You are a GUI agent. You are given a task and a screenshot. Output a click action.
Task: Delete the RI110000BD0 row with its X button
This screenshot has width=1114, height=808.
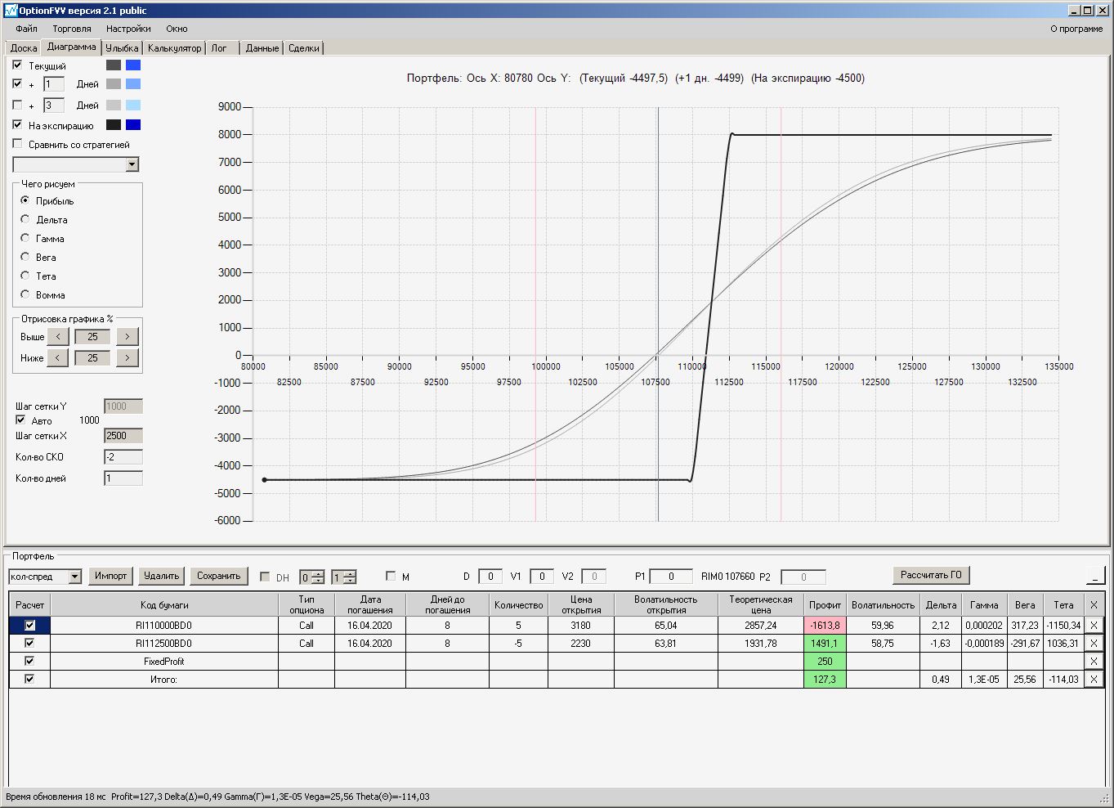click(x=1094, y=626)
